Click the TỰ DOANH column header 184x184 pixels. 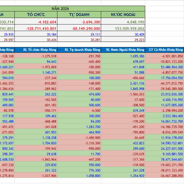tap(79, 15)
